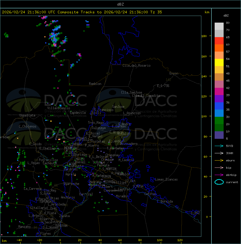Click the 'Capdevila' map label
241x244 pixels.
coord(78,113)
